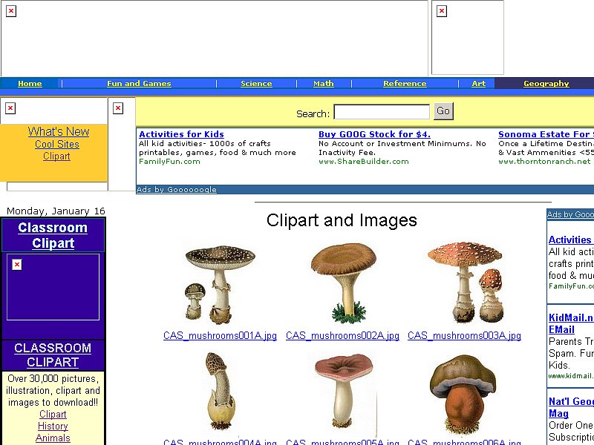This screenshot has height=445, width=594.
Task: Click the Clipart and Images heading
Action: [x=342, y=220]
